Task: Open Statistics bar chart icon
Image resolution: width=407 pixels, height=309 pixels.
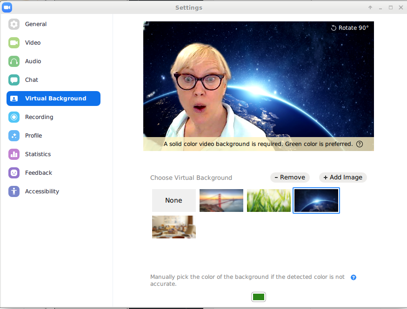Action: 14,154
